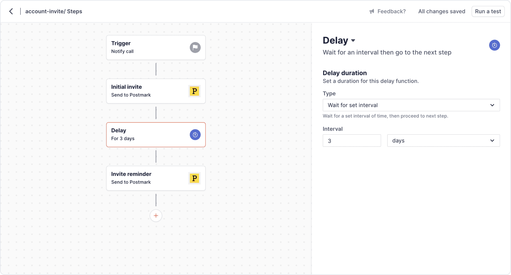Viewport: 511px width, 275px height.
Task: Select the Delay For 3 days step
Action: coord(147,135)
